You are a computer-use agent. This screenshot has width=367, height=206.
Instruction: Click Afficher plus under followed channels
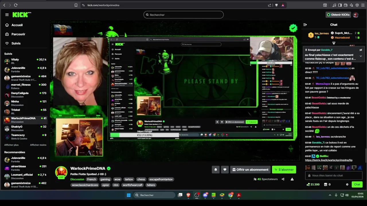11,145
